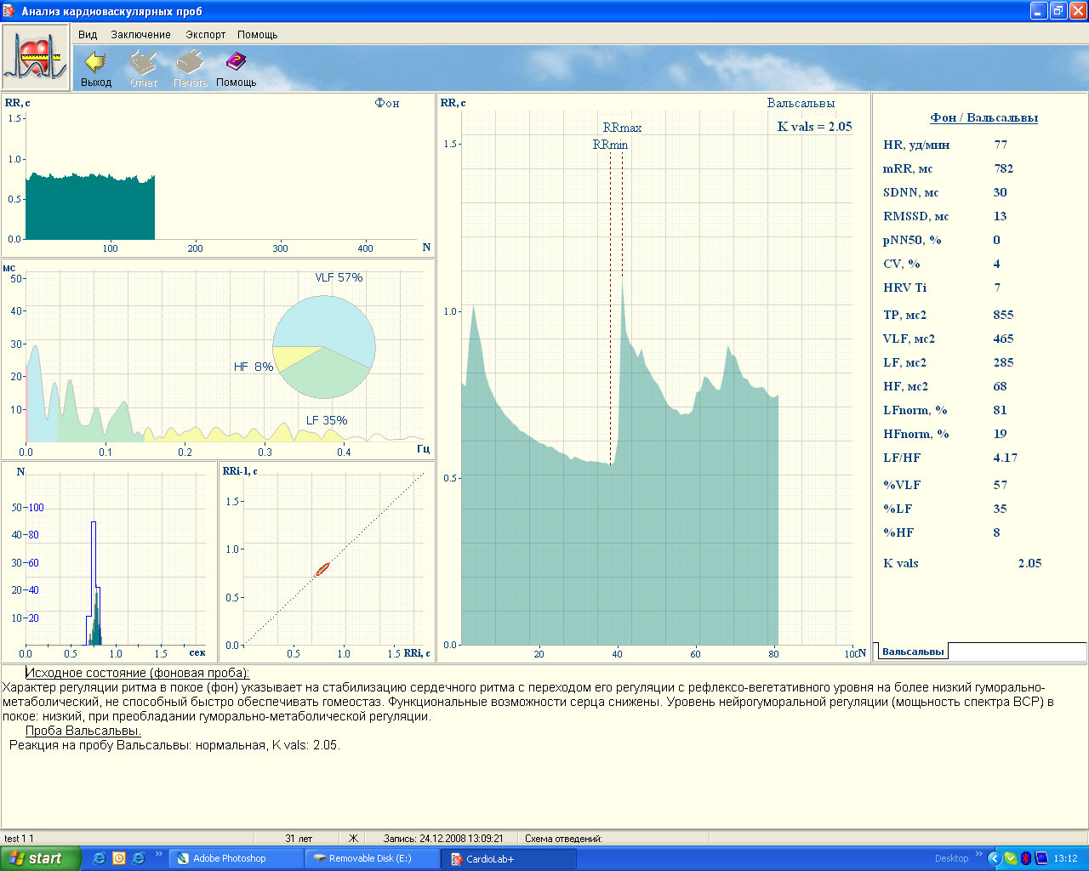This screenshot has height=871, width=1089.
Task: Open Помощь help book icon in toolbar
Action: (x=236, y=63)
